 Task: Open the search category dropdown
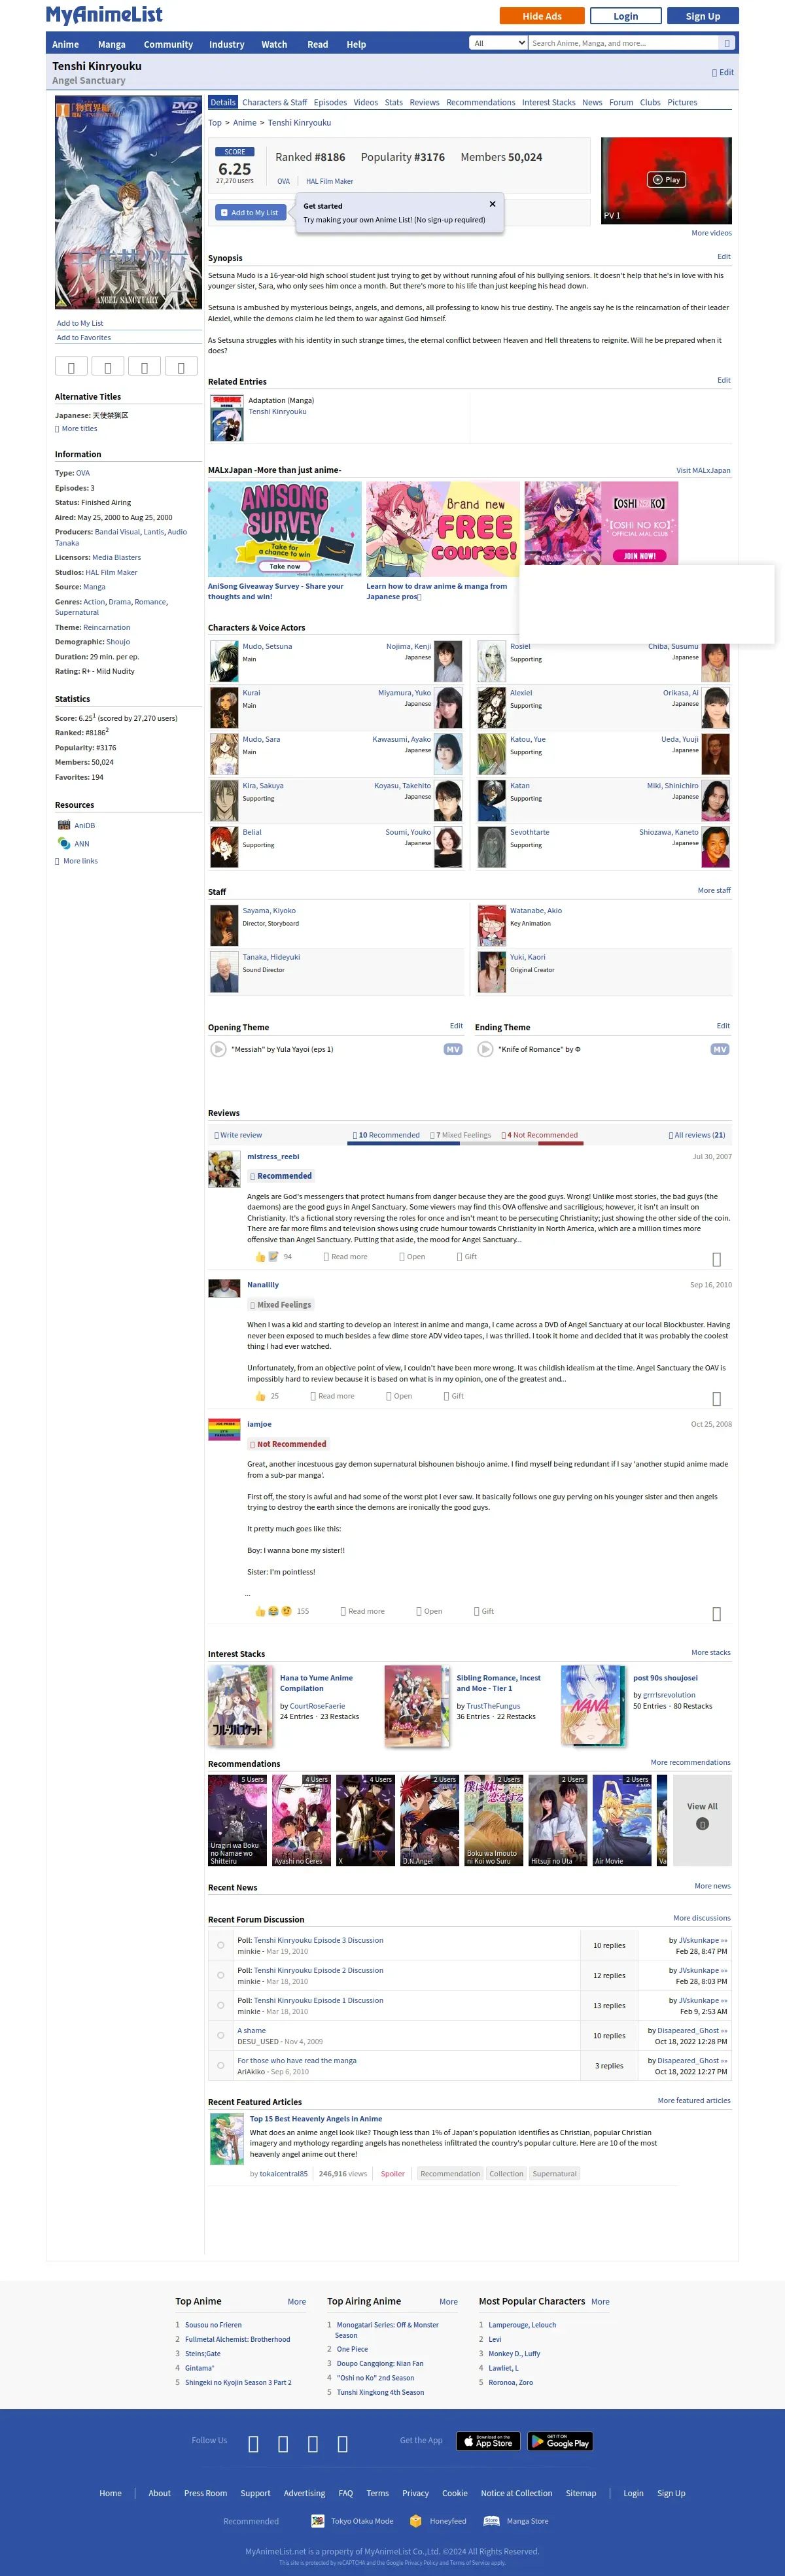[x=498, y=43]
